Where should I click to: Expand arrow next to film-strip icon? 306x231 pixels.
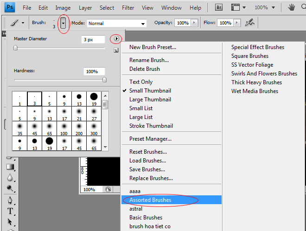244,7
